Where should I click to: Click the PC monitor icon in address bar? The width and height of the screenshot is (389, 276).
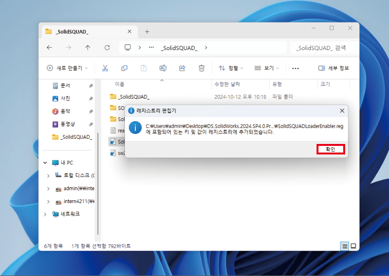point(127,48)
